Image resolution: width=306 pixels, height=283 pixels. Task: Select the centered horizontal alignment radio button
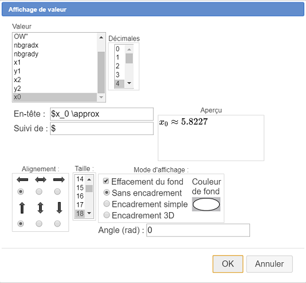click(x=39, y=191)
